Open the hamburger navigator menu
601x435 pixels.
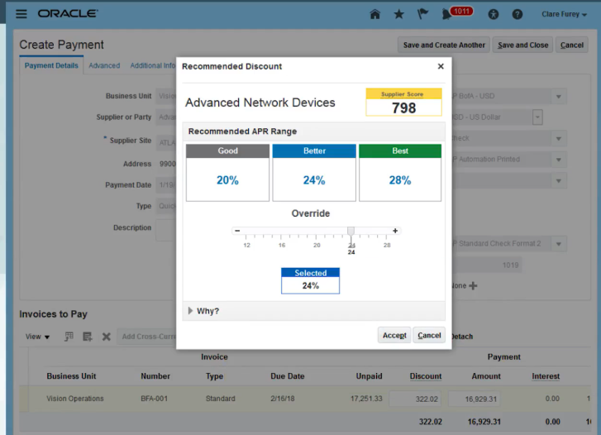click(21, 14)
